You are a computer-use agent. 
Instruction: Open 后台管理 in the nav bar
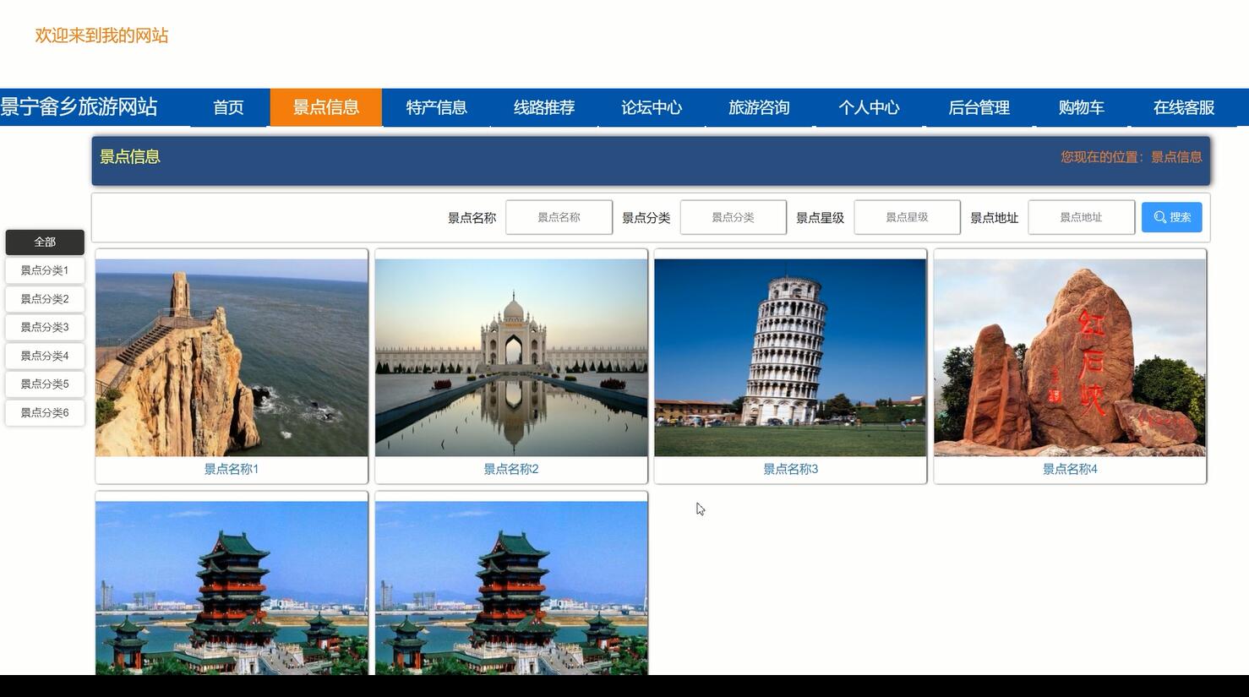(x=979, y=107)
